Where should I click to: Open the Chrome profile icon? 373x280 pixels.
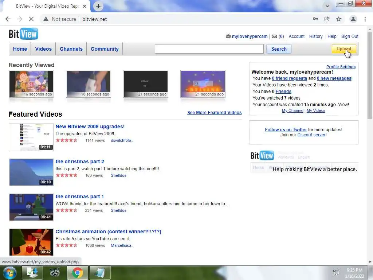(353, 19)
